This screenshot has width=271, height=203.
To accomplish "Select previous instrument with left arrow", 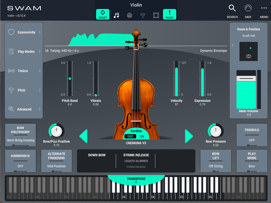I will [83, 136].
